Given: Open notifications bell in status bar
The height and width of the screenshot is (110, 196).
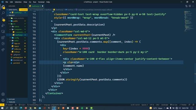Looking at the screenshot, I should coord(193,105).
